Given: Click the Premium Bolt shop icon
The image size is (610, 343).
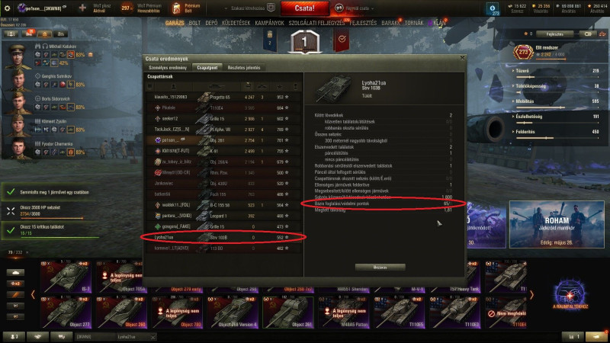Looking at the screenshot, I should pyautogui.click(x=177, y=8).
